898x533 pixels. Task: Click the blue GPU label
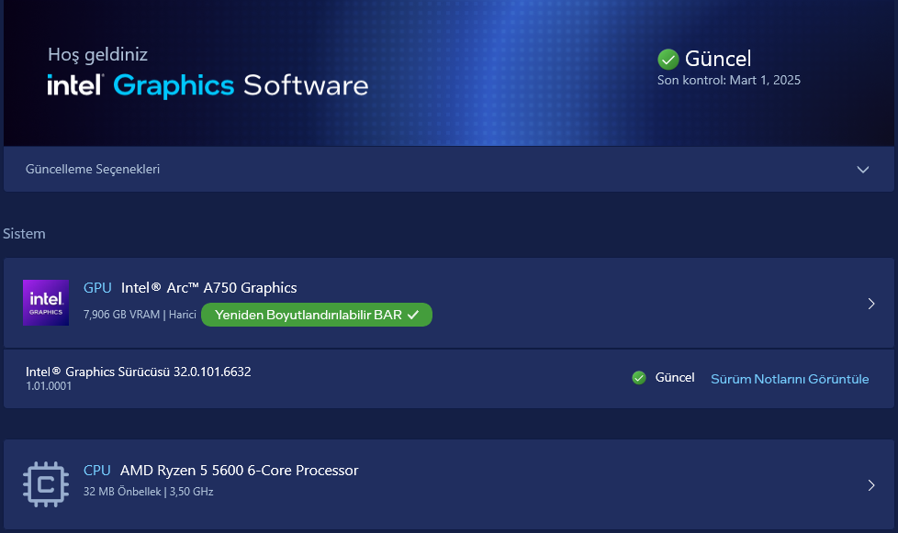(97, 288)
